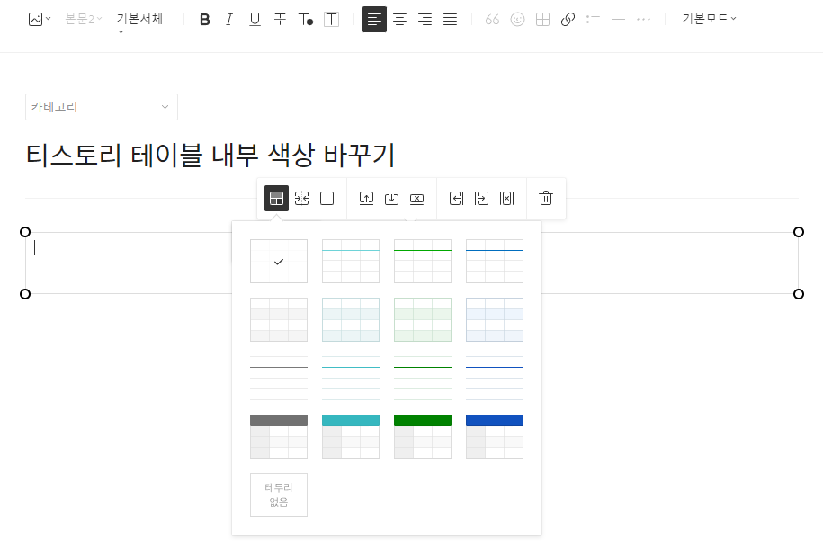This screenshot has width=823, height=553.
Task: Choose the gray striped table style
Action: pos(279,319)
